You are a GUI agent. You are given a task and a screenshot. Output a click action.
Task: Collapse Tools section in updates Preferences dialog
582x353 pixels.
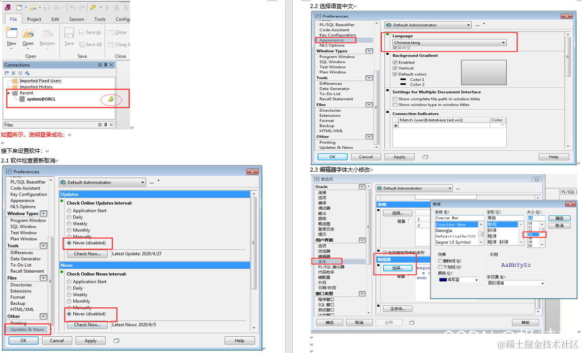(43, 246)
